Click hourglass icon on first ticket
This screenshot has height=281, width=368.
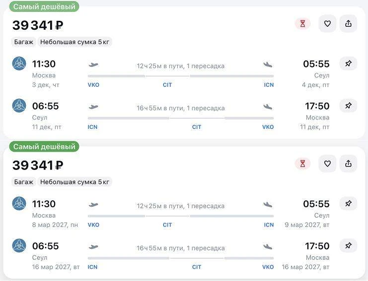click(x=303, y=24)
